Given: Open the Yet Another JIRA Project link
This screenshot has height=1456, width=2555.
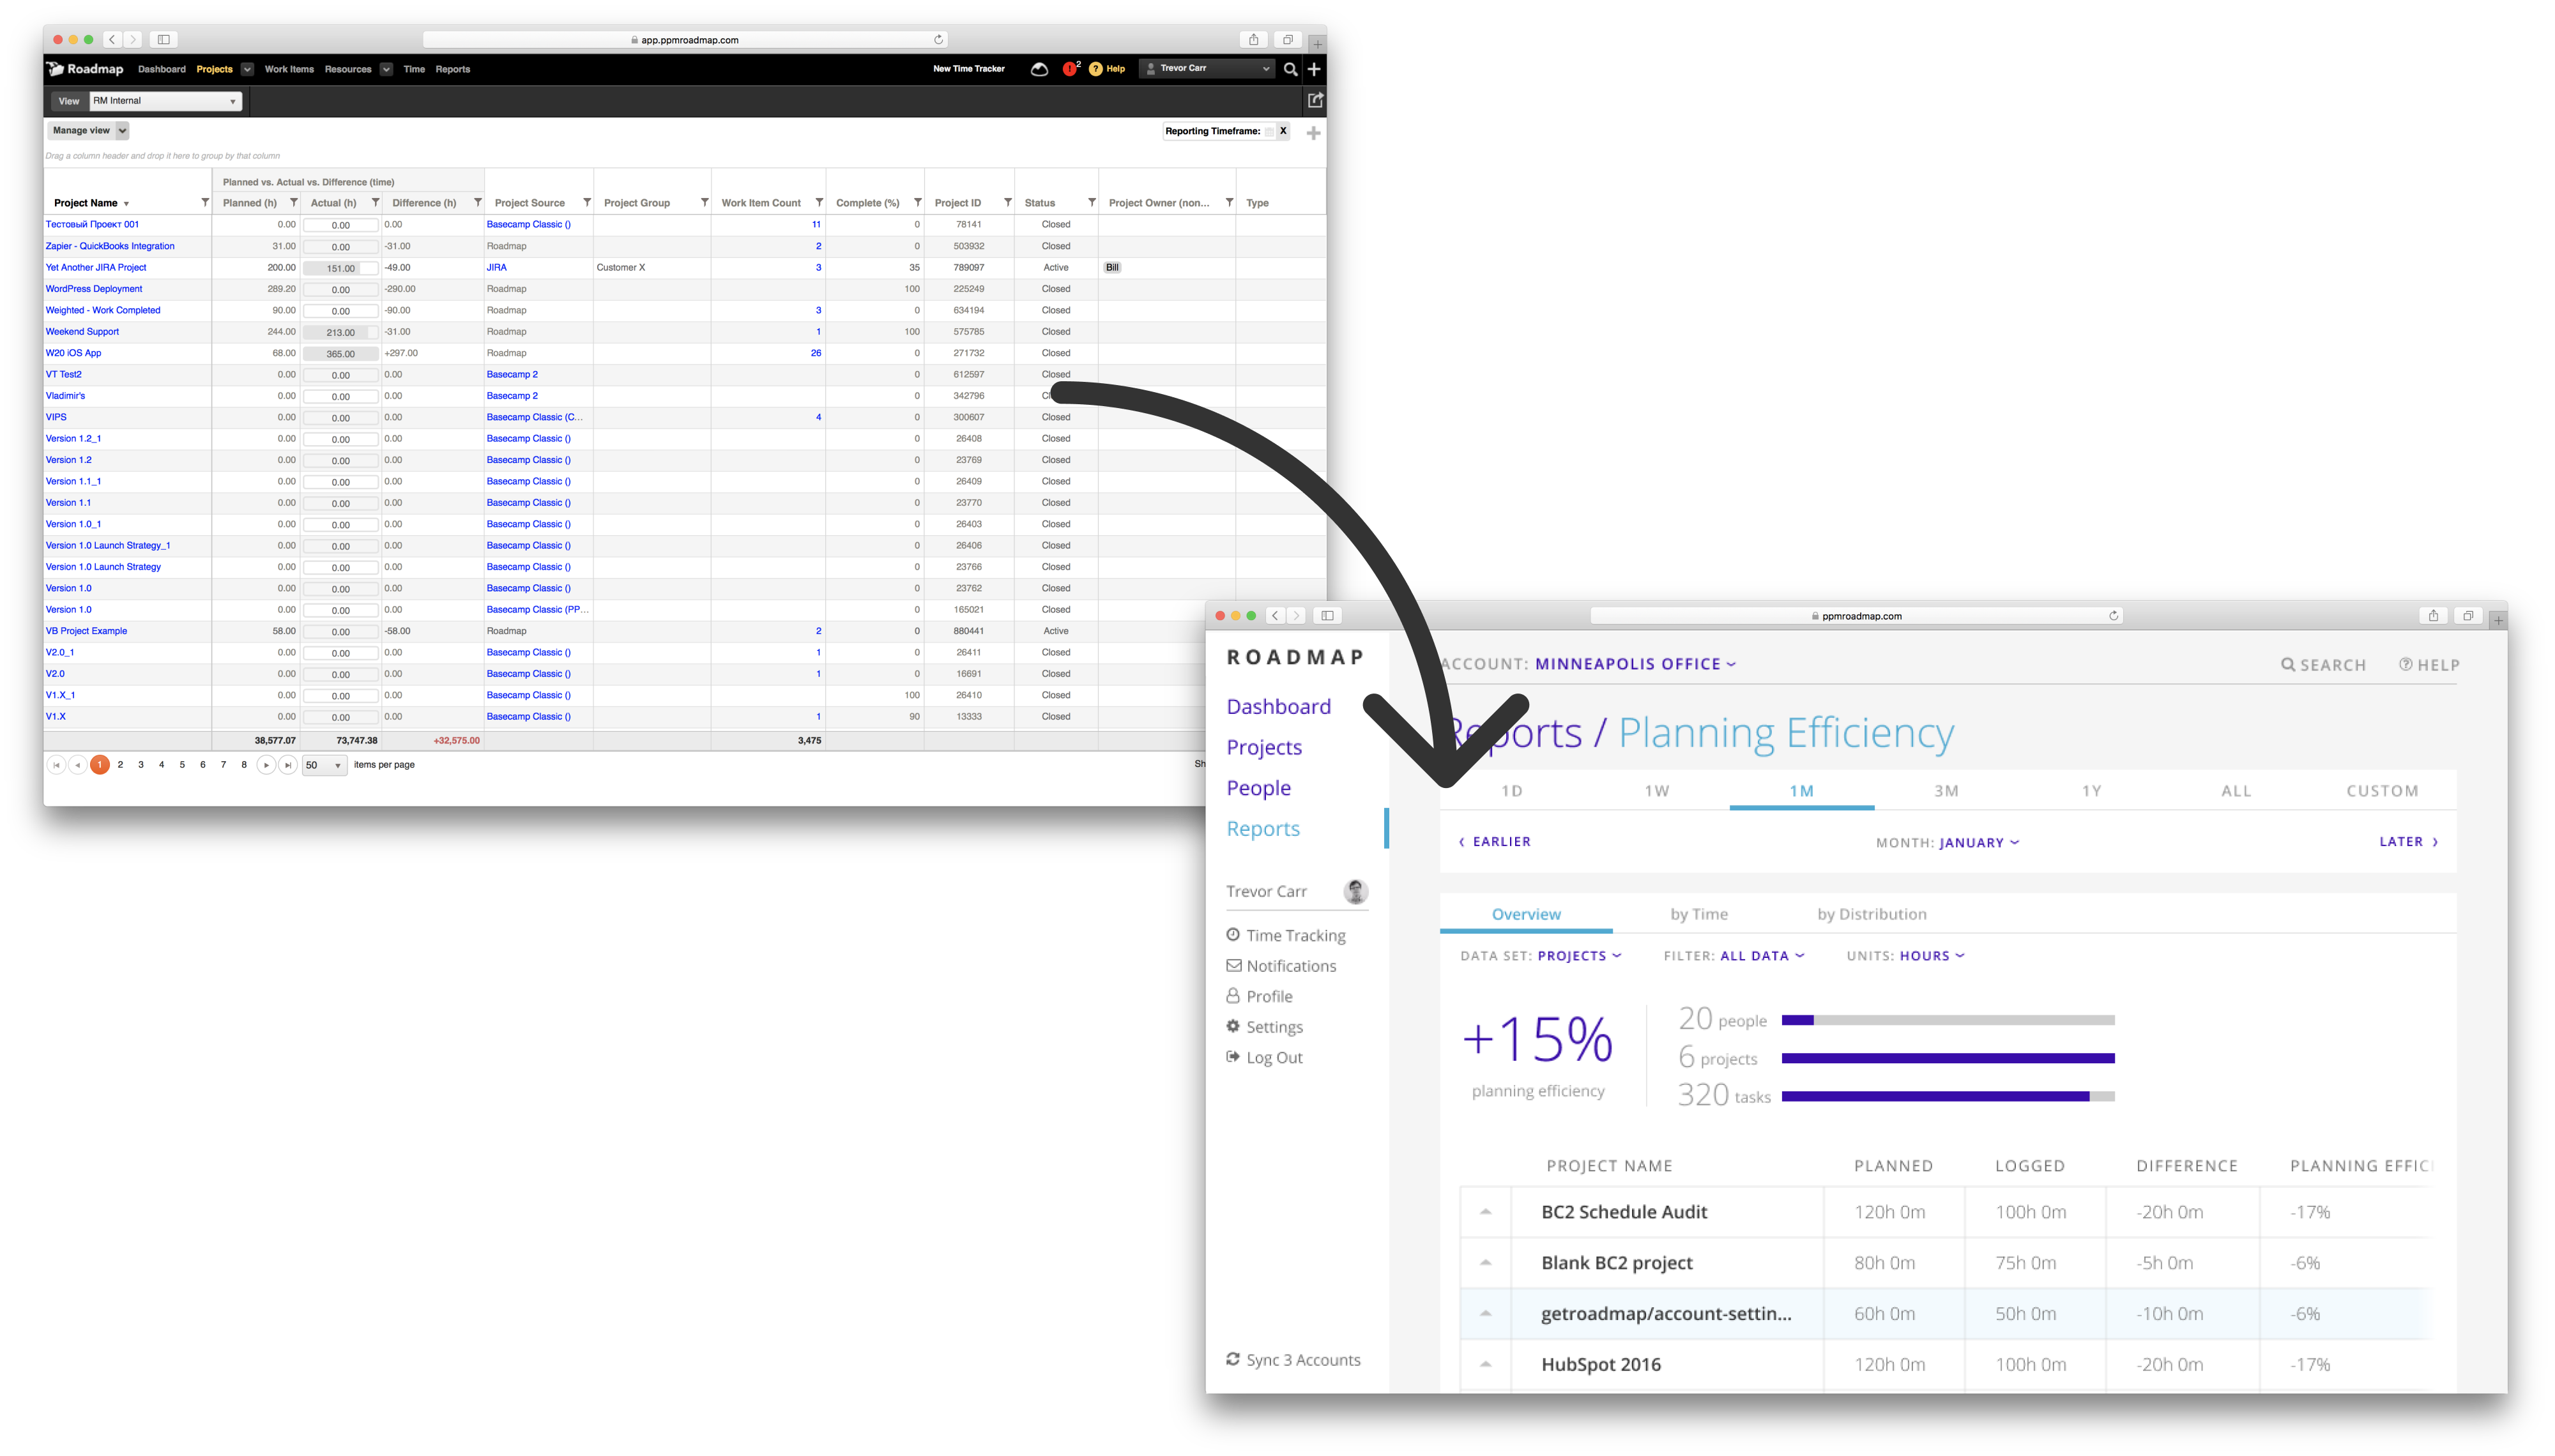Looking at the screenshot, I should [96, 268].
